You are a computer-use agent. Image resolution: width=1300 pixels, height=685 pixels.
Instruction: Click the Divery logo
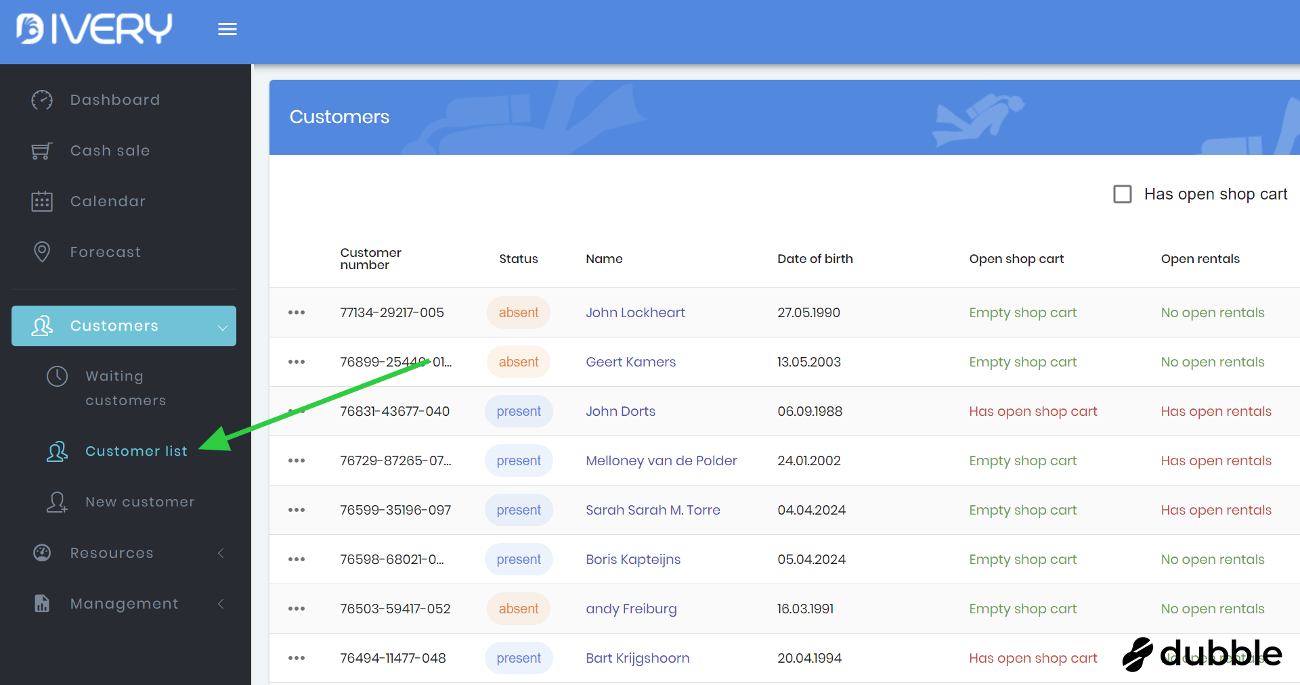[x=94, y=29]
